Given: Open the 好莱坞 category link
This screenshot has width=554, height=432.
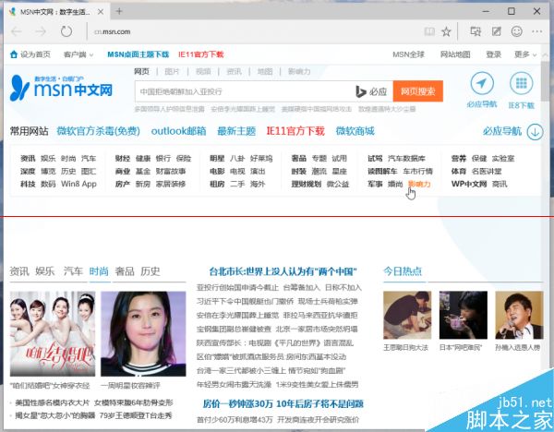Looking at the screenshot, I should click(x=261, y=158).
